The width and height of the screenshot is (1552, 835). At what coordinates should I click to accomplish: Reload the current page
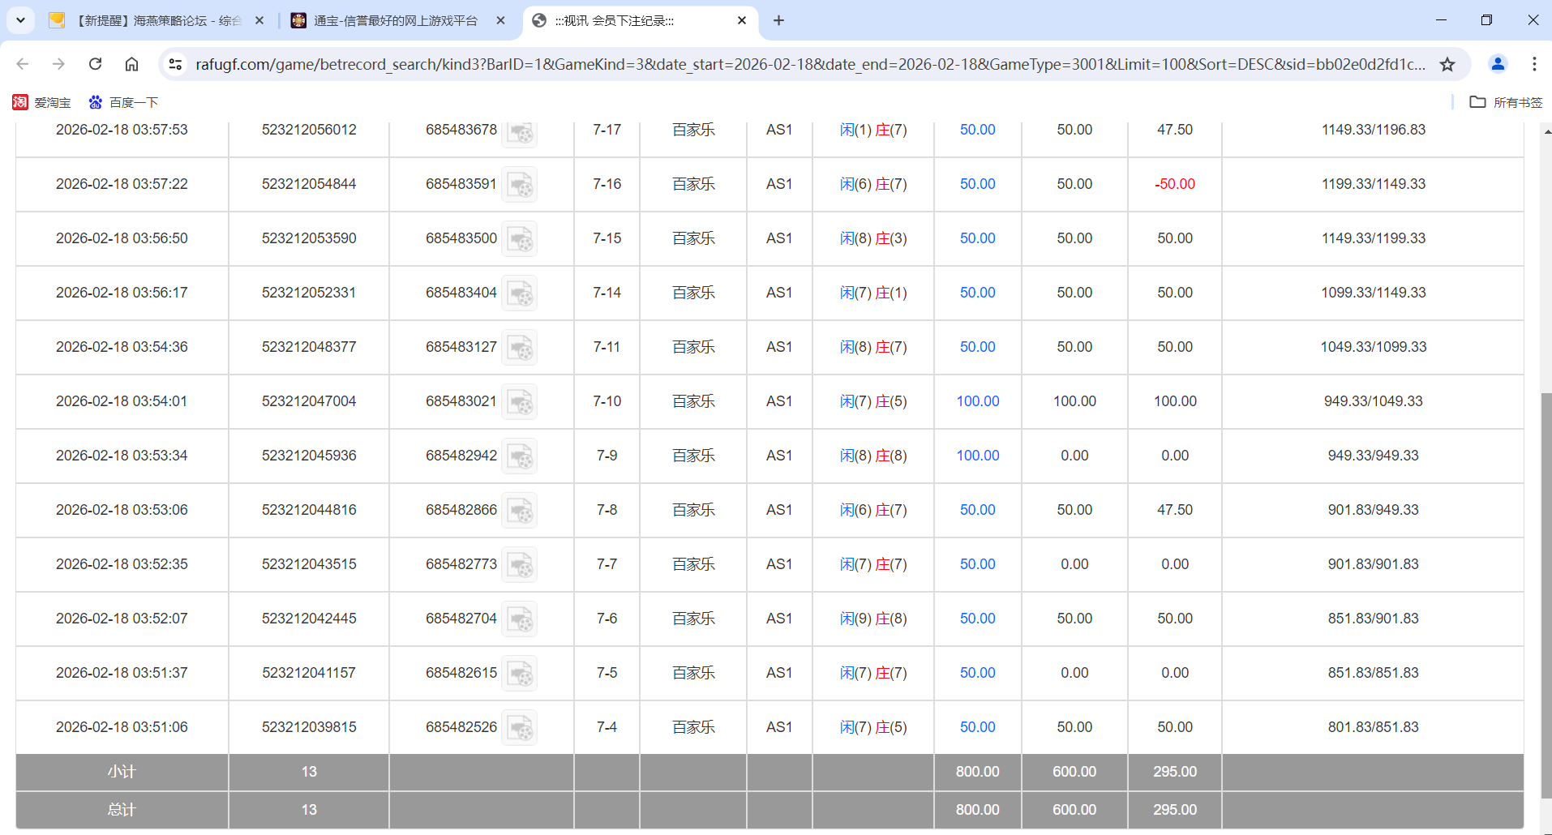(x=95, y=64)
